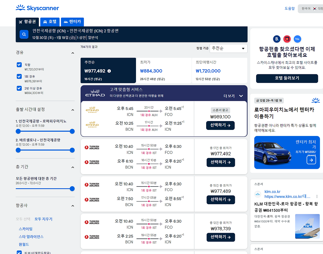The image size is (323, 254).
Task: Uncheck the 직항 direct flights checkbox
Action: pyautogui.click(x=19, y=65)
